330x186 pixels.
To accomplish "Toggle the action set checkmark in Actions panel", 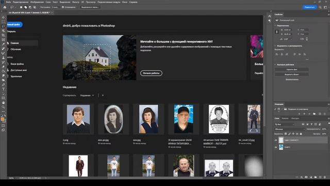I will [275, 109].
